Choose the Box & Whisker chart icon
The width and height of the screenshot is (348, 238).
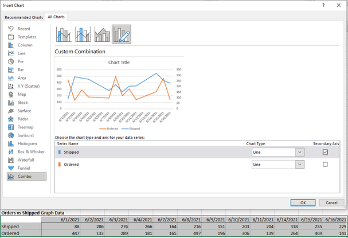(x=11, y=152)
